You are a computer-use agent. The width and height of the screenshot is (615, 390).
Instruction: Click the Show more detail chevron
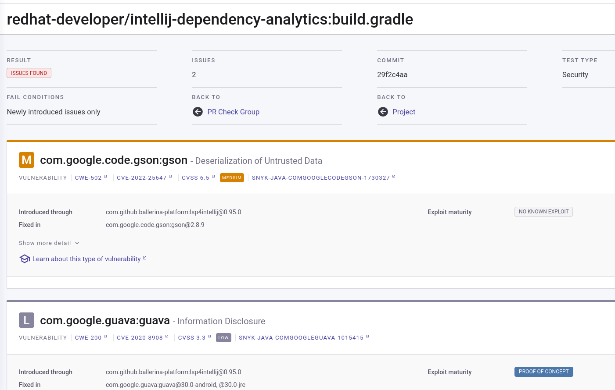pos(77,243)
